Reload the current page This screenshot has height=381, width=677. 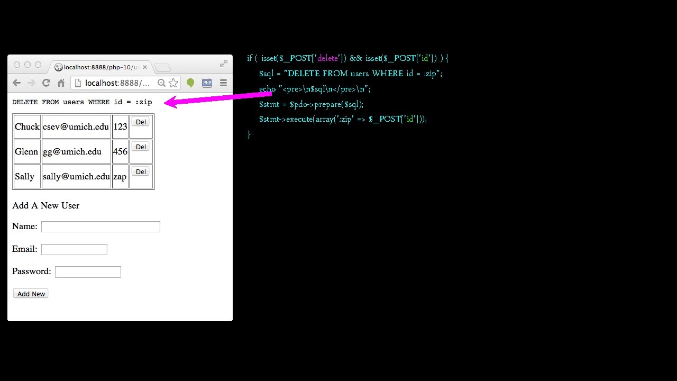pos(46,83)
